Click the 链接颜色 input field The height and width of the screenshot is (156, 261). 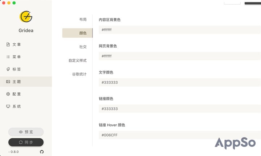tap(179, 109)
